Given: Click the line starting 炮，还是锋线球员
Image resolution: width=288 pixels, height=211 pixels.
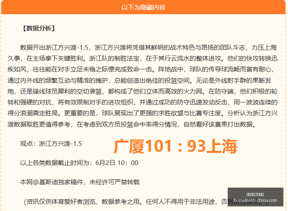Looking at the screenshot, I should click(142, 91).
